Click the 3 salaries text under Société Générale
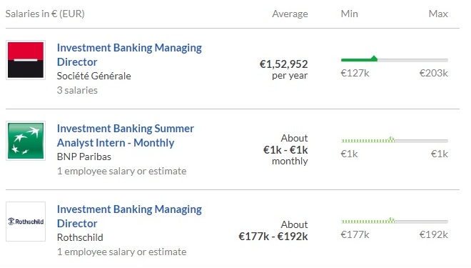 pos(77,90)
